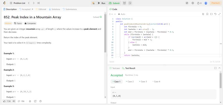This screenshot has height=105, width=223.
Task: Open the timer alarm clock icon
Action: point(124,3)
